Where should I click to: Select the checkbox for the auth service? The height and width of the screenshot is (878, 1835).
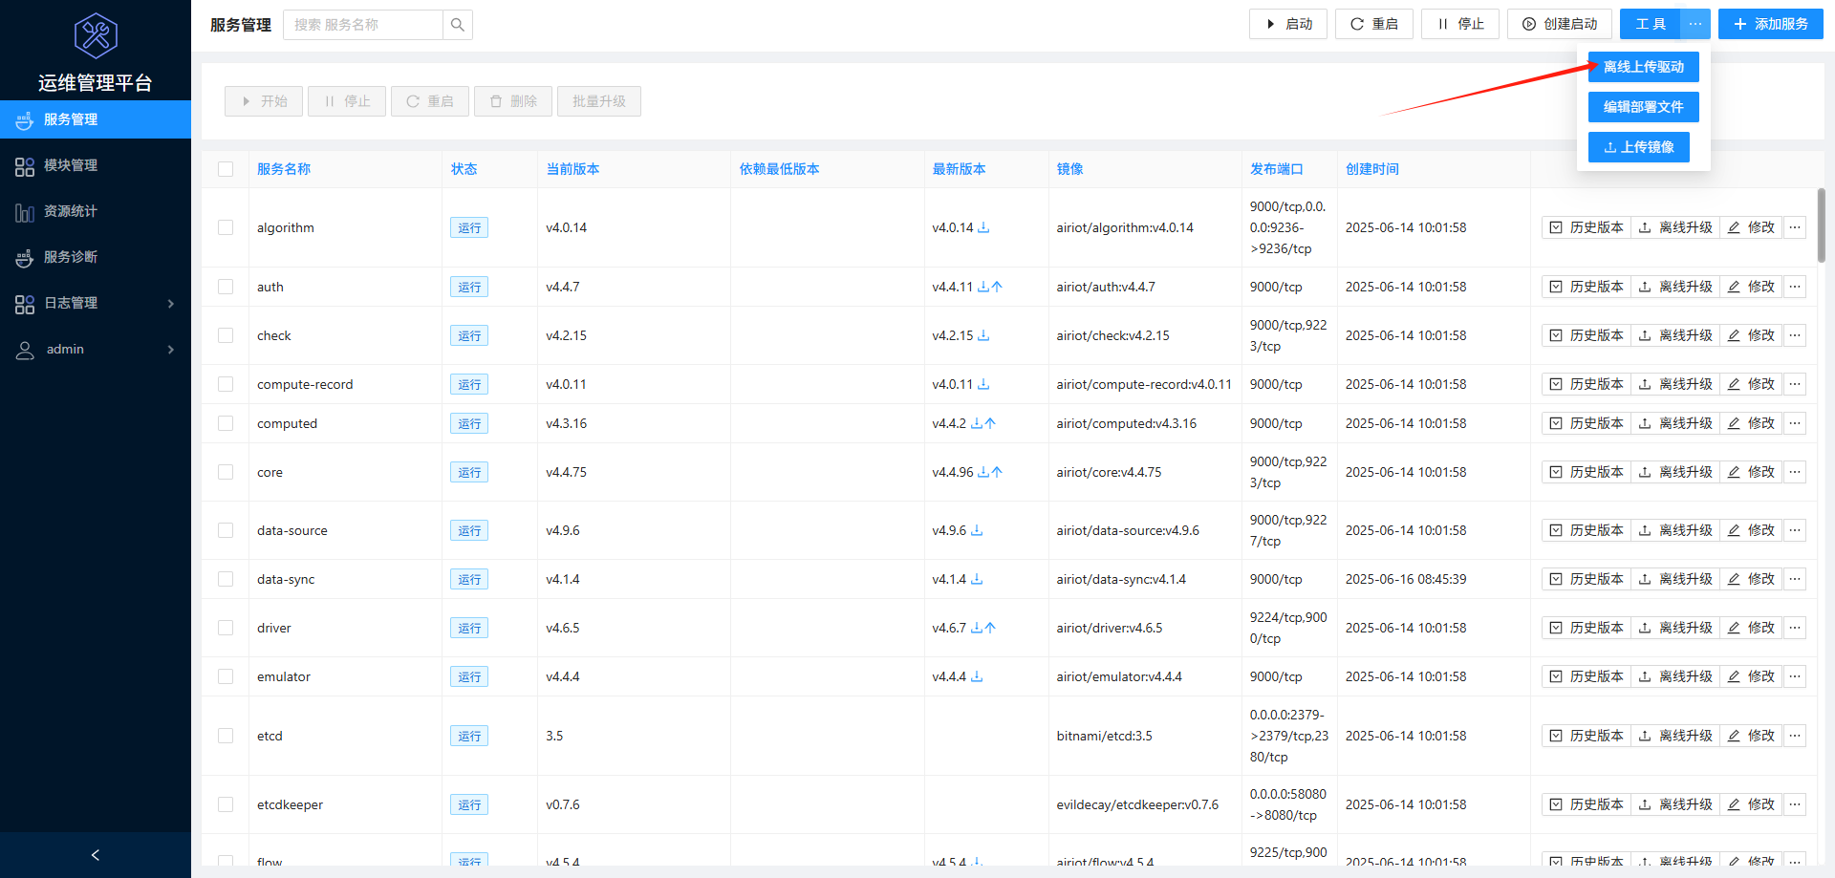point(226,287)
